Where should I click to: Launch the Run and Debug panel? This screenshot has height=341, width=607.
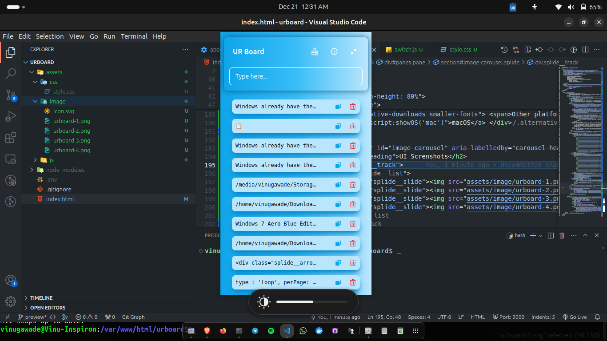coord(11,116)
